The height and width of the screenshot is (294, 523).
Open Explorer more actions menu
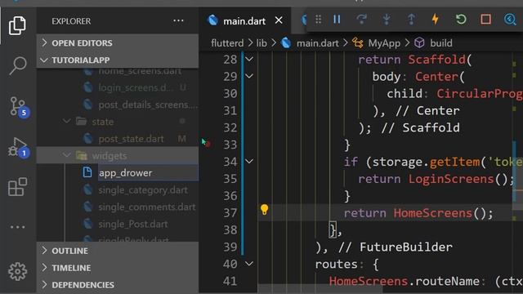click(178, 20)
